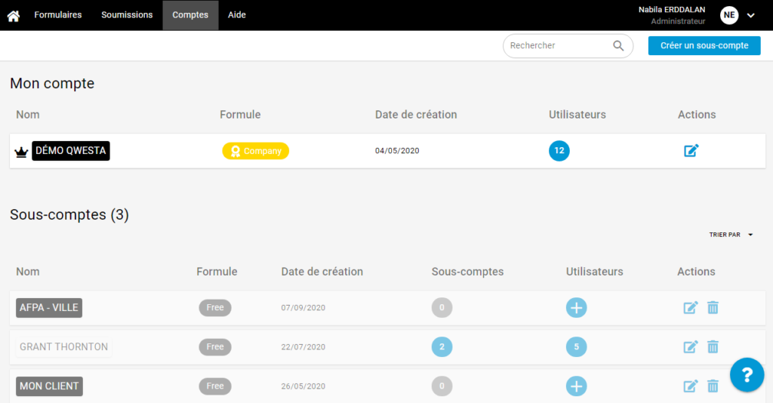773x403 pixels.
Task: Click the Rechercher search field
Action: (x=568, y=46)
